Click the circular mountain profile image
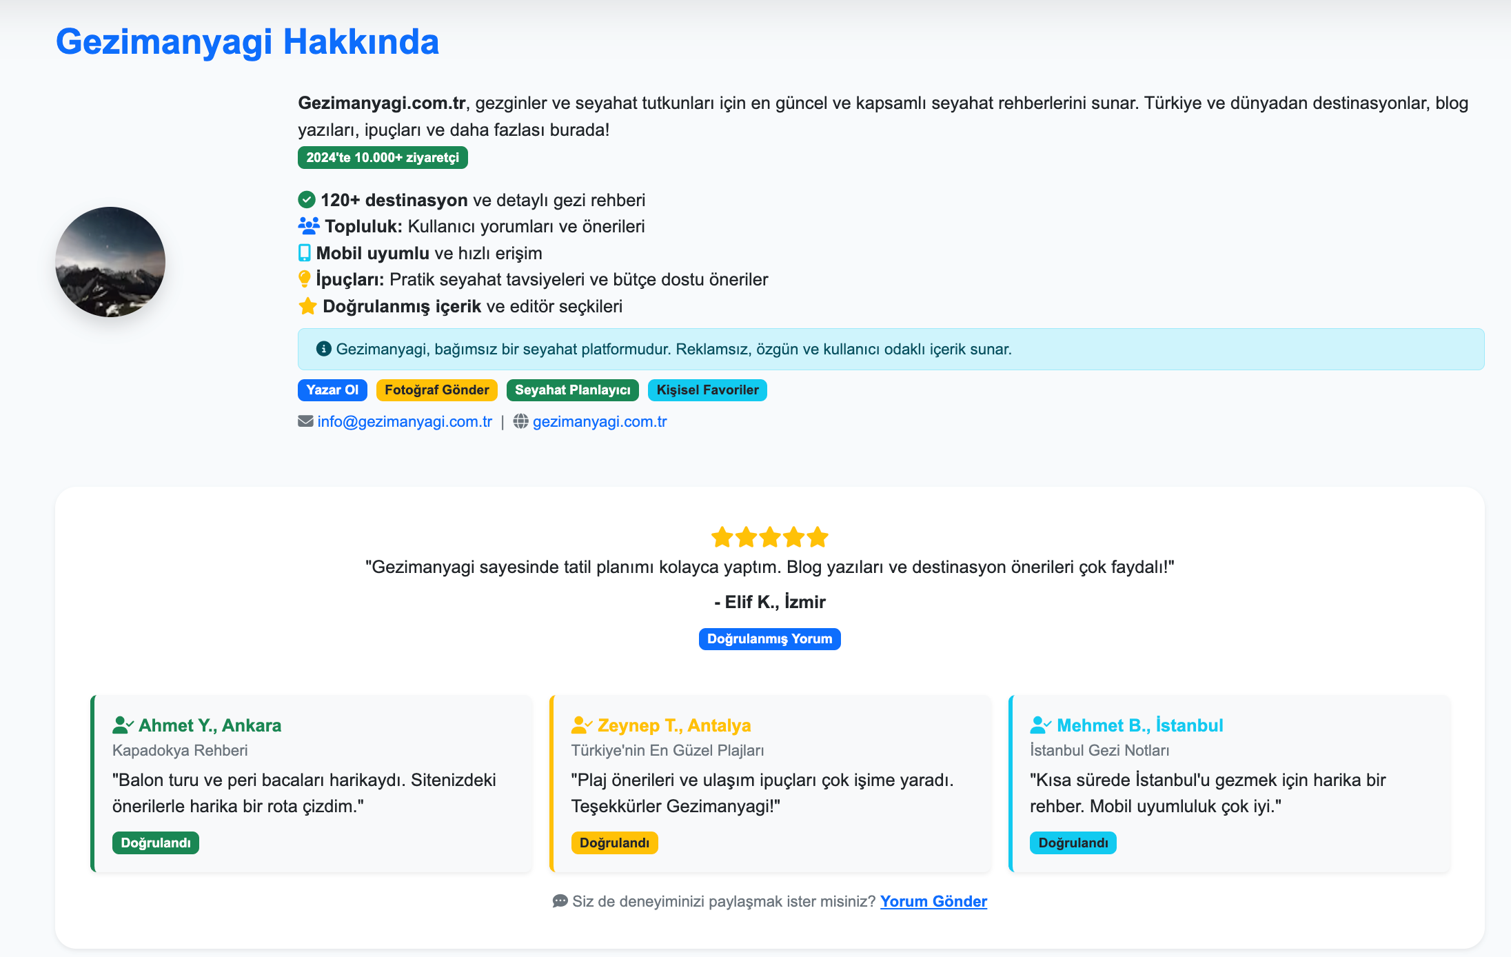This screenshot has height=957, width=1511. pos(110,262)
